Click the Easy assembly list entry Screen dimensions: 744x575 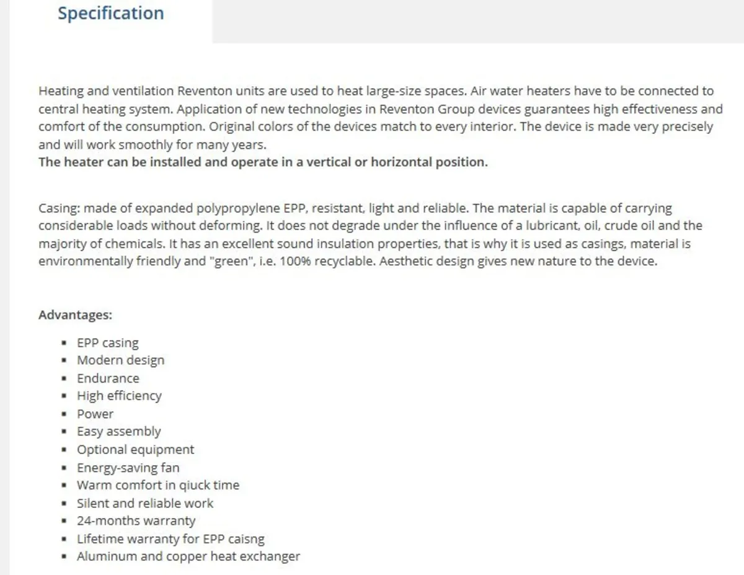tap(118, 432)
